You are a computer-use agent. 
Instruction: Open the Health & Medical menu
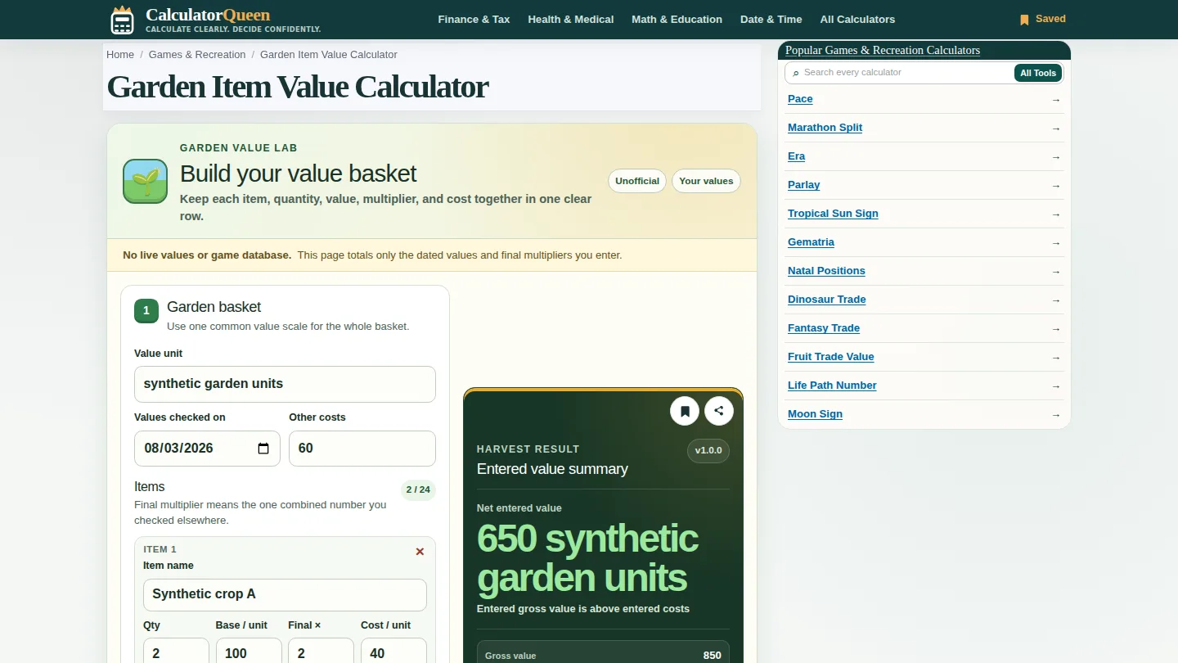[x=571, y=19]
